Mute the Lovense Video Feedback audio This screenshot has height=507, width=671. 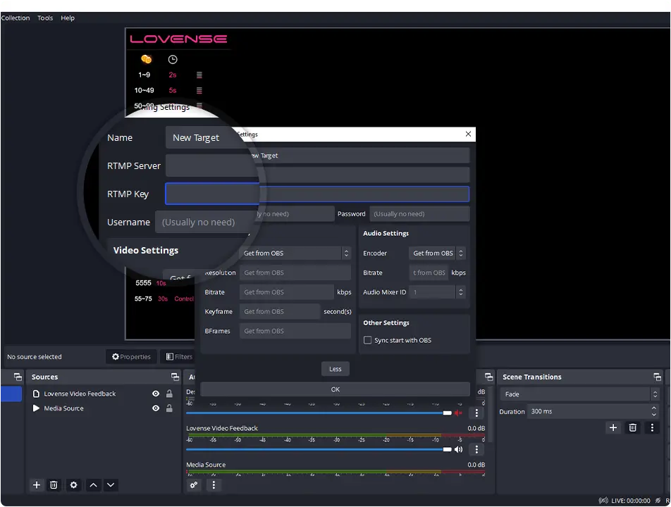(458, 449)
